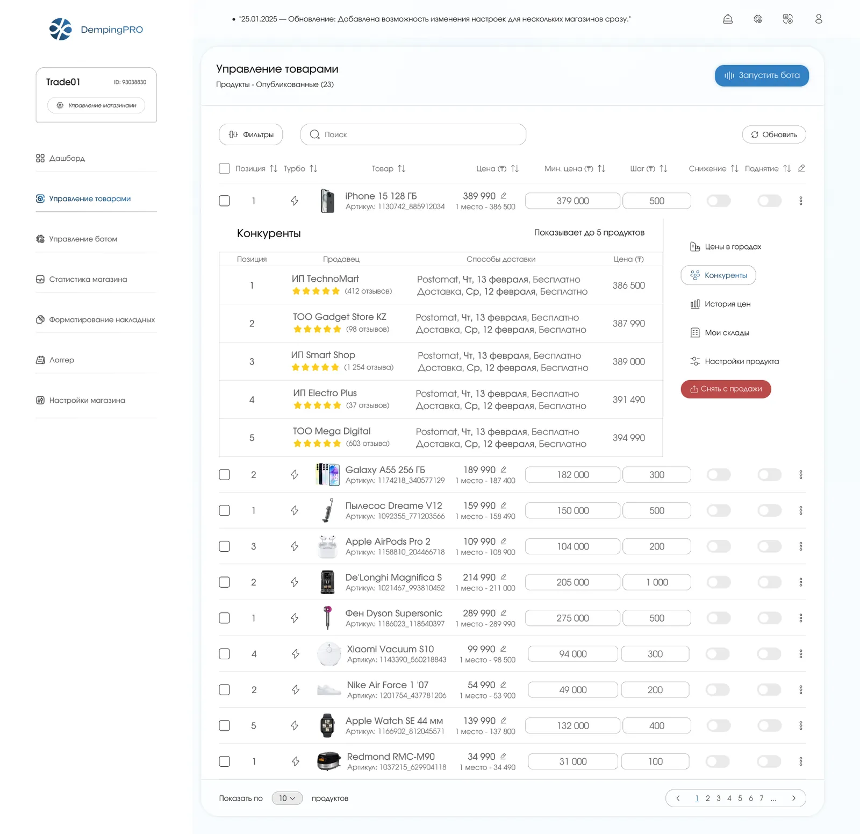Click the edit price pencil for iPhone 15
Viewport: 860px width, 834px height.
(504, 196)
